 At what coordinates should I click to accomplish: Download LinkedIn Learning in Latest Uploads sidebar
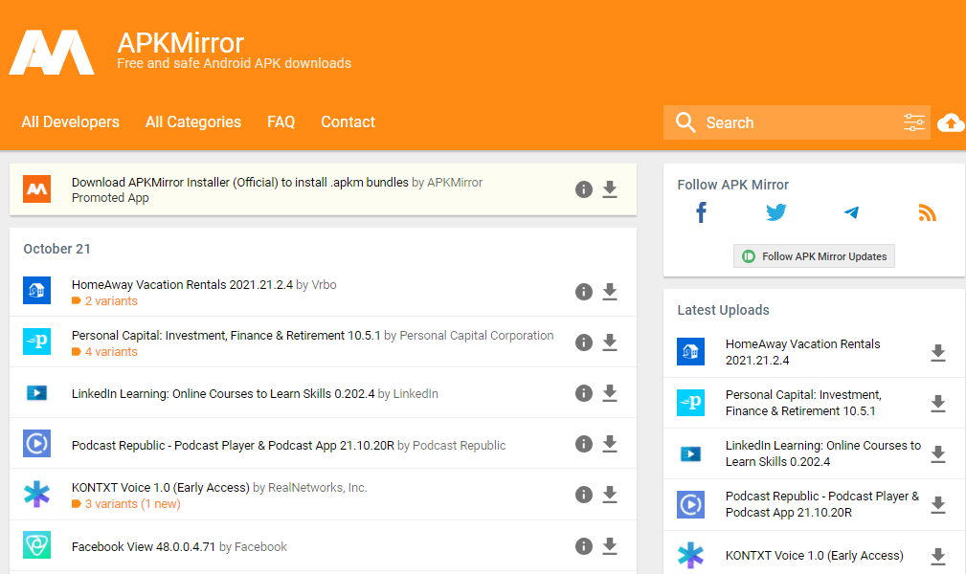(937, 453)
